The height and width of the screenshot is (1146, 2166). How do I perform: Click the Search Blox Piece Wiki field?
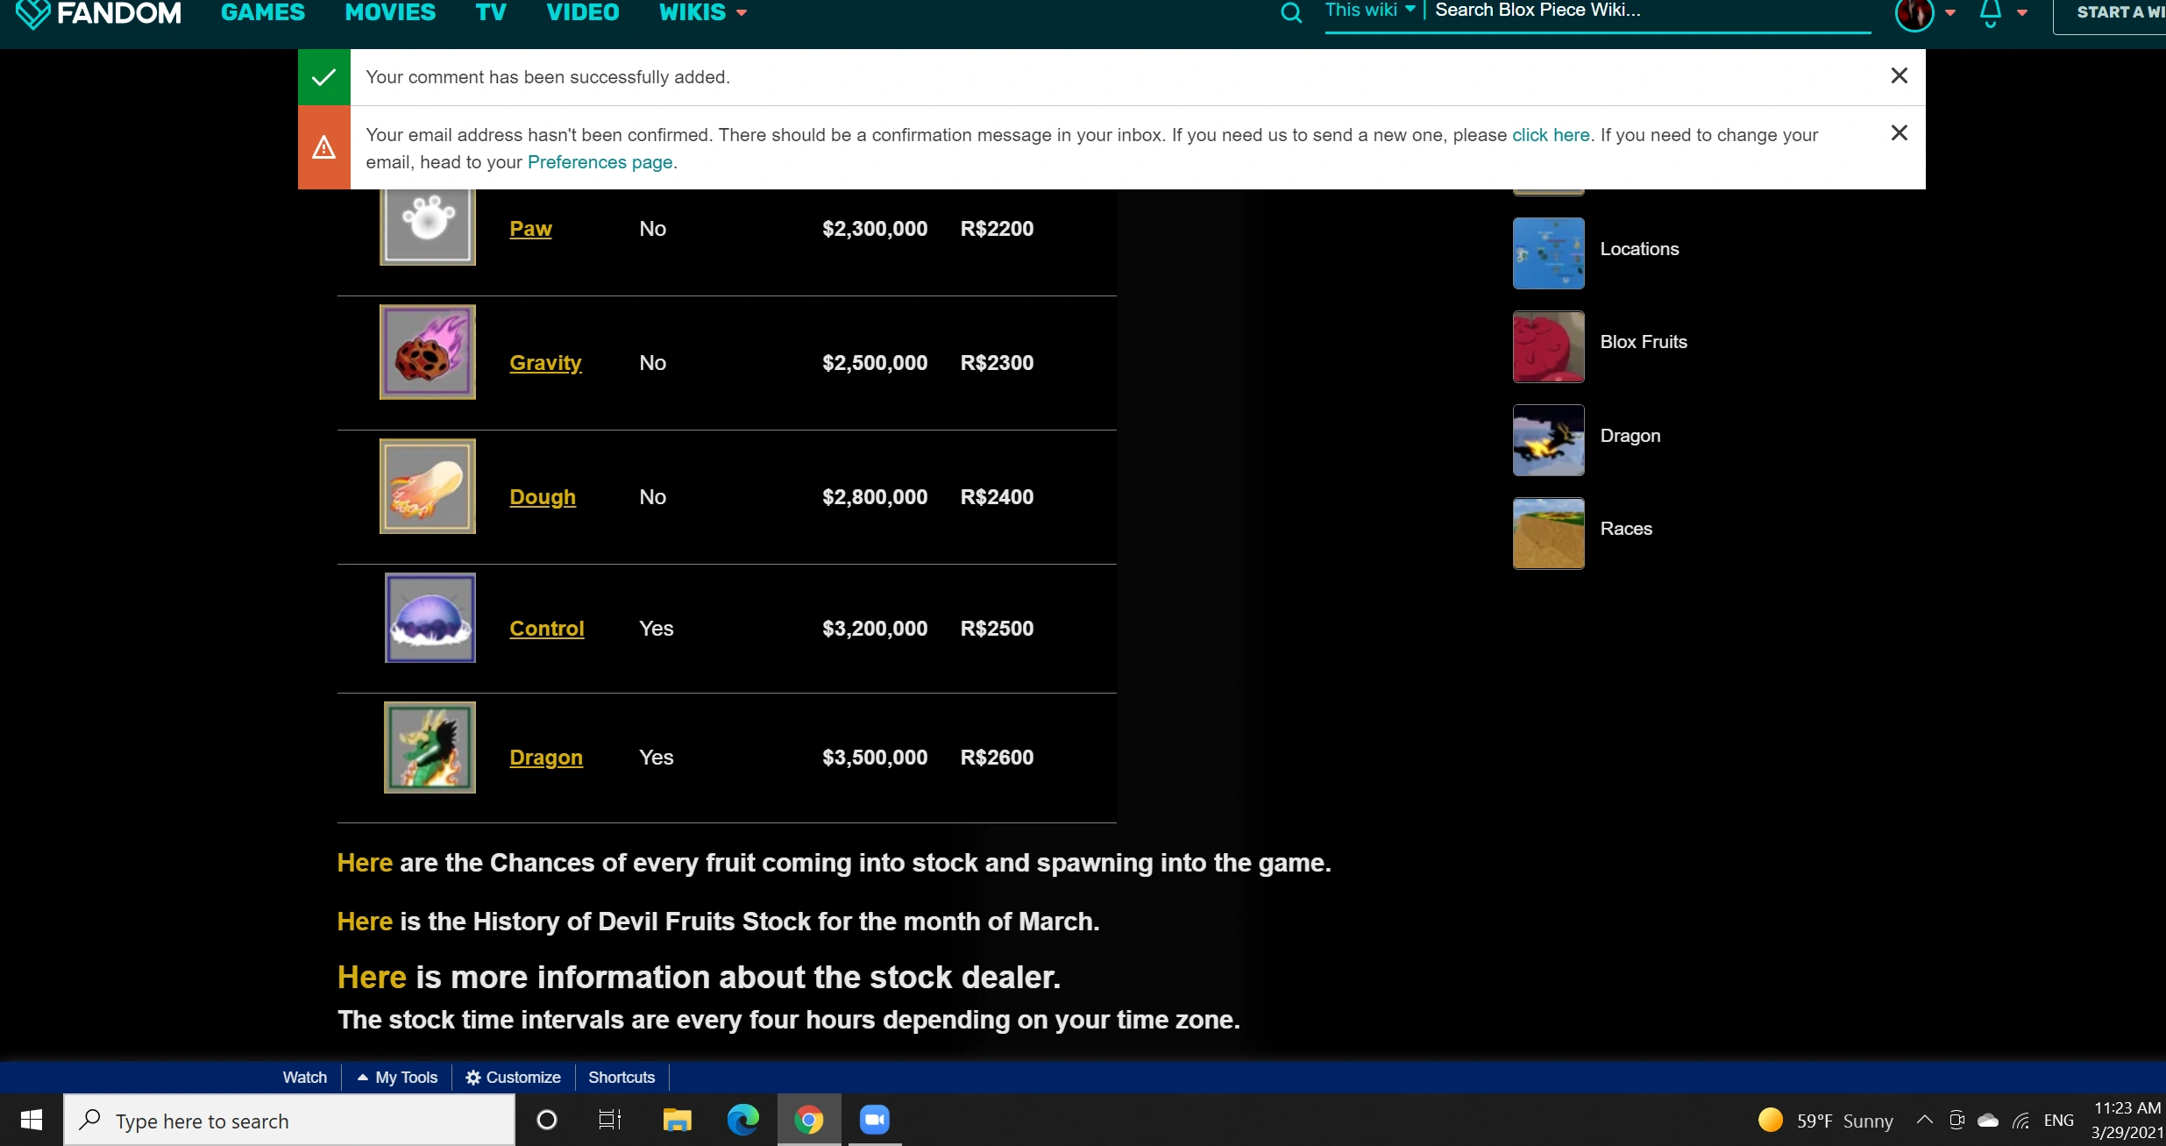click(x=1648, y=11)
